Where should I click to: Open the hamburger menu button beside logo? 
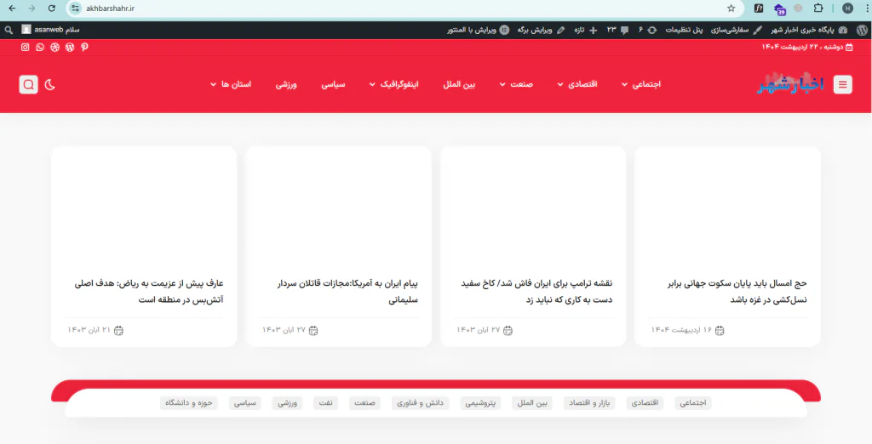(842, 84)
